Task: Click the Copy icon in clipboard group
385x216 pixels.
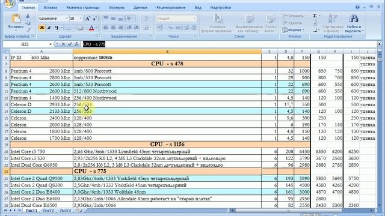Action: (28, 23)
